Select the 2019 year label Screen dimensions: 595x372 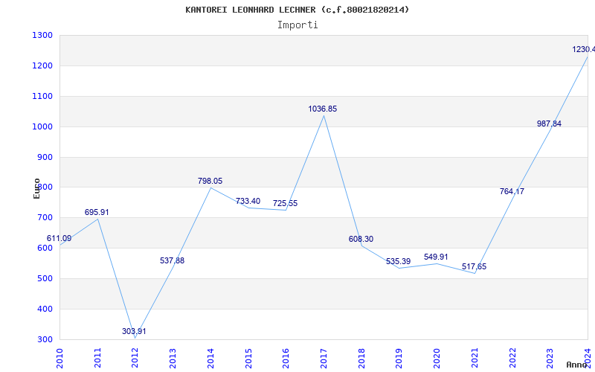click(x=399, y=358)
